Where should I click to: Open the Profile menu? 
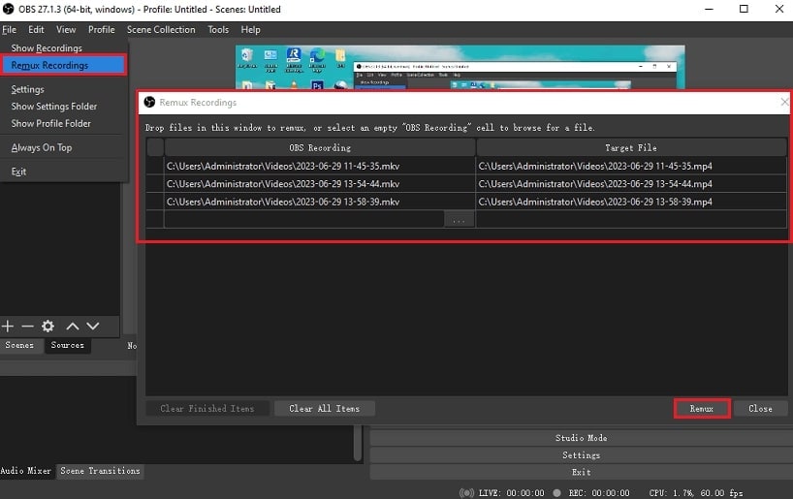coord(101,30)
